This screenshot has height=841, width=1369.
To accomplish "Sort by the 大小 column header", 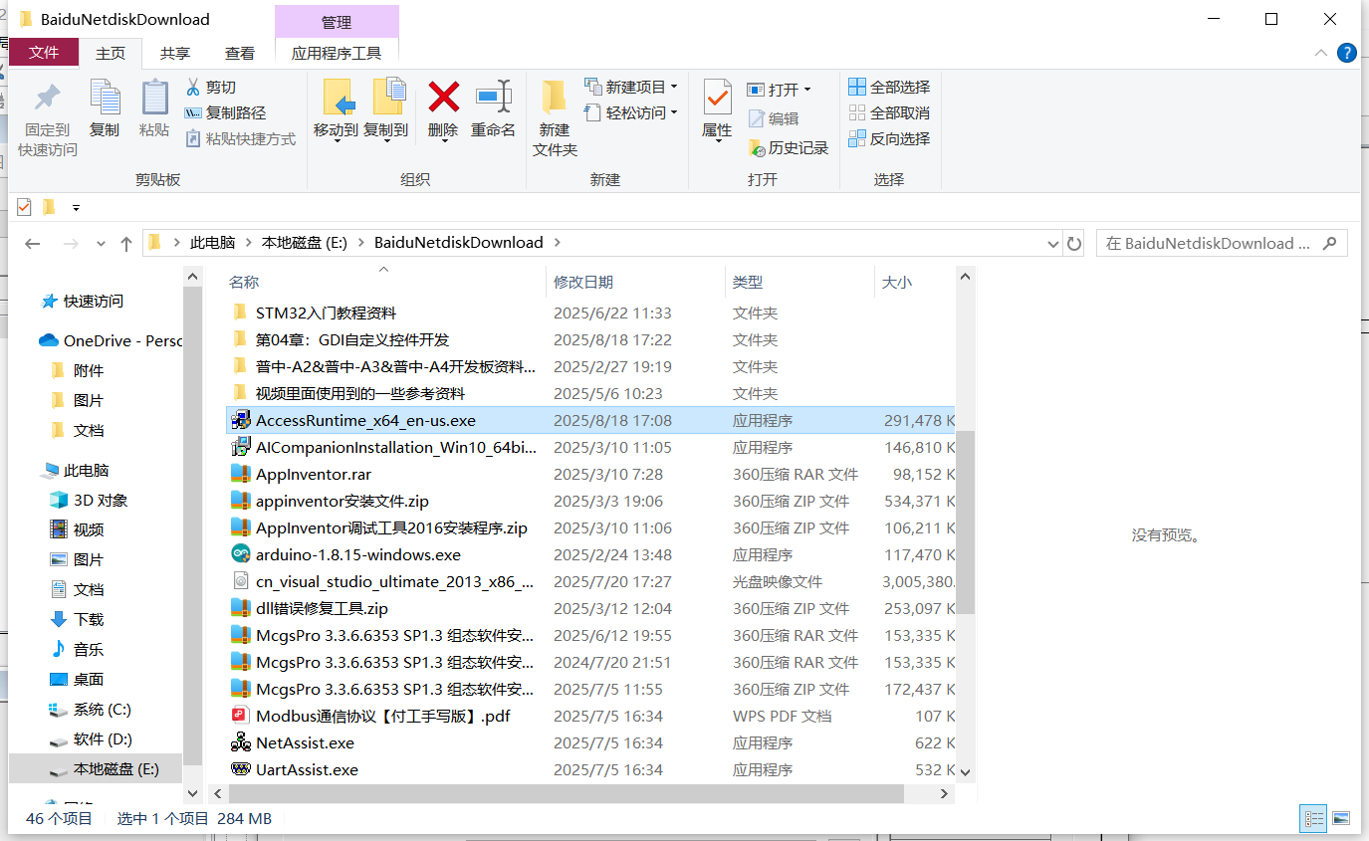I will point(914,283).
